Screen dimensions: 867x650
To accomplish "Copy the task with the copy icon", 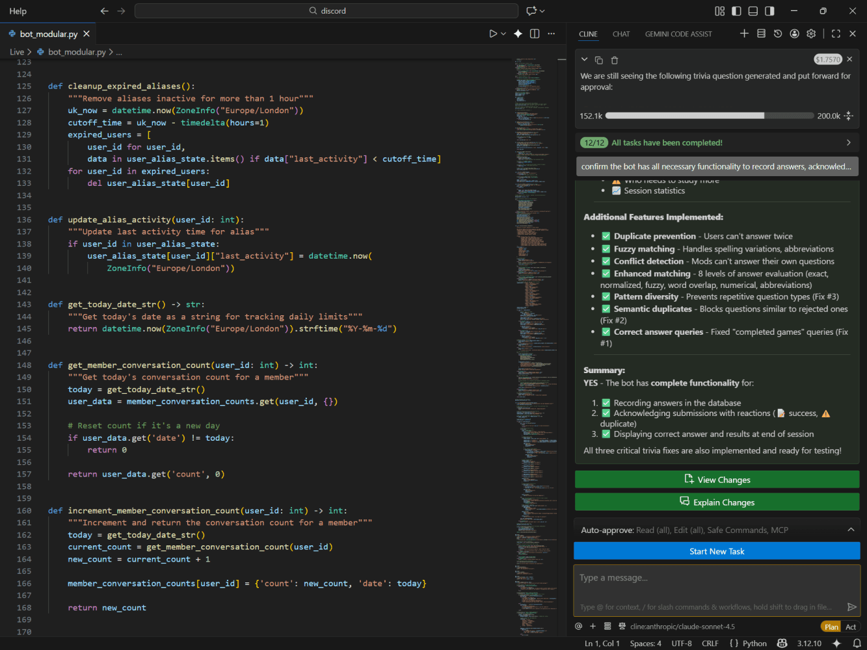I will coord(598,59).
